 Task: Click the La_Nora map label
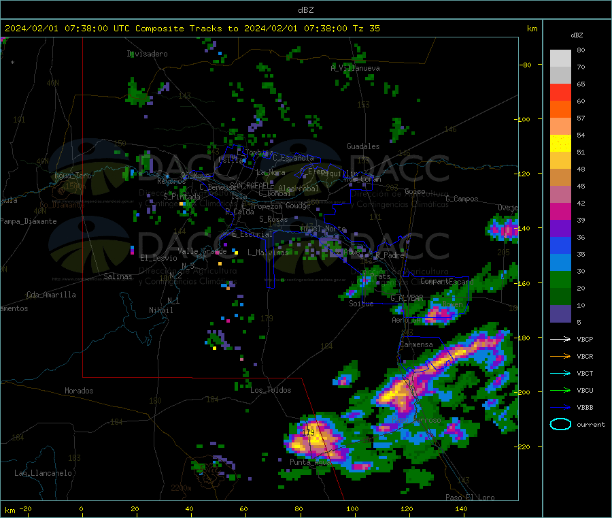point(271,172)
